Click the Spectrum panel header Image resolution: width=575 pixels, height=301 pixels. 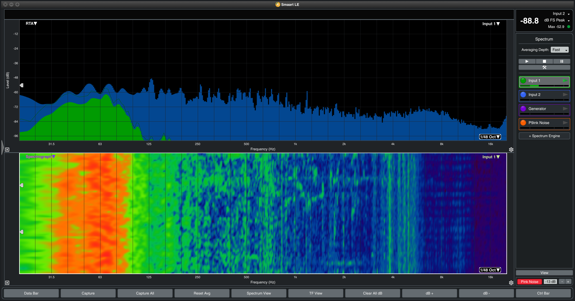click(x=544, y=39)
